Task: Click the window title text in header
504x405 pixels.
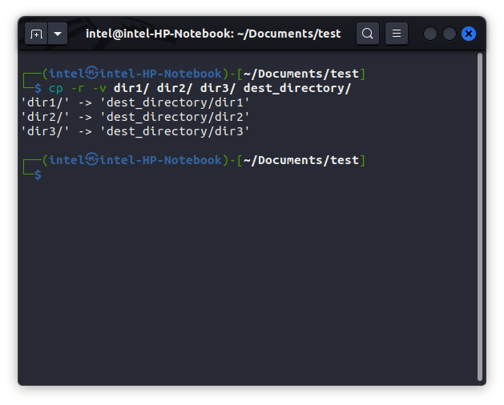Action: [x=213, y=34]
